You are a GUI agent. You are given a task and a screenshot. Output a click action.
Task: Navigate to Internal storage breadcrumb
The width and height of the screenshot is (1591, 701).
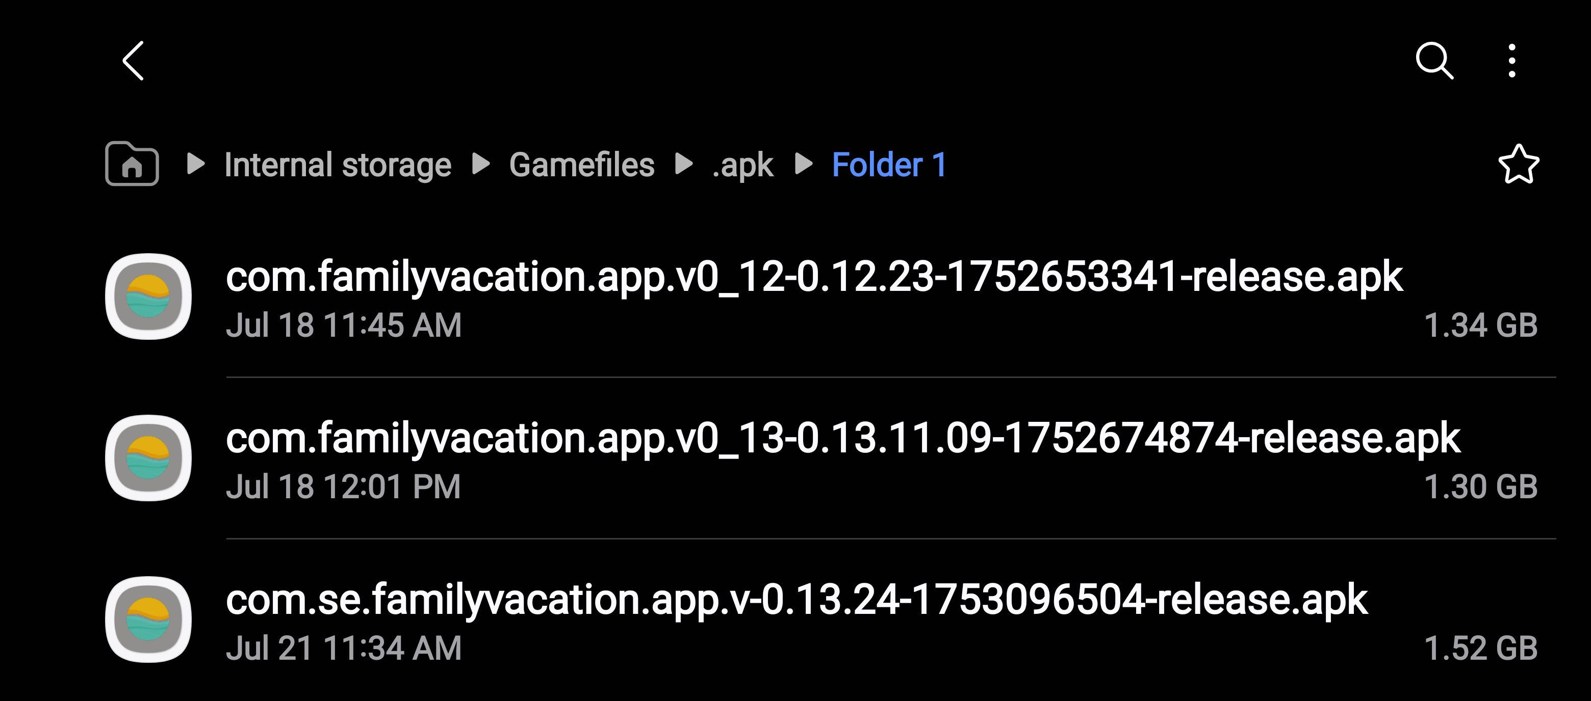[x=337, y=165]
